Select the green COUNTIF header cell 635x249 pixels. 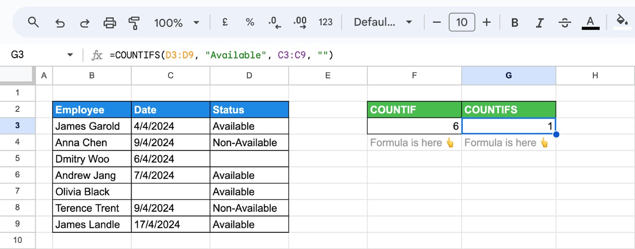414,110
